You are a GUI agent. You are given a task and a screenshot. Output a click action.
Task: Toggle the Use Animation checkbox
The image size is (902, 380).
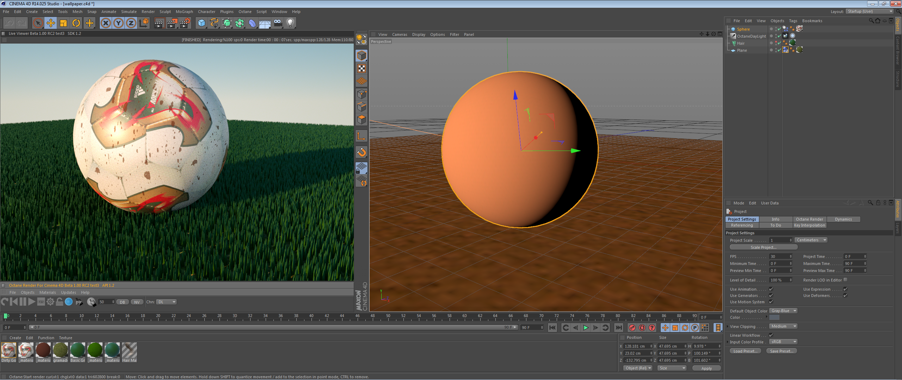click(771, 289)
